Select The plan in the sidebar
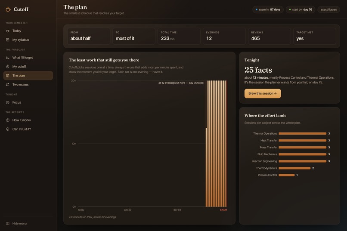347x231 pixels. (x=28, y=76)
